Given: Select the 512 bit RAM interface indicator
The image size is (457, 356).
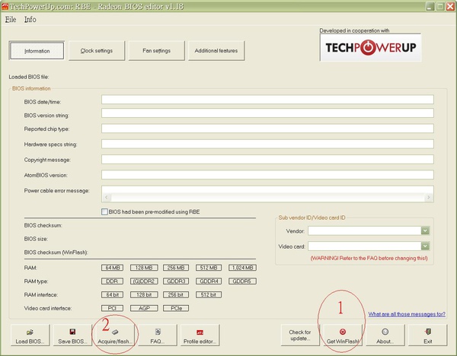Looking at the screenshot, I should [209, 294].
